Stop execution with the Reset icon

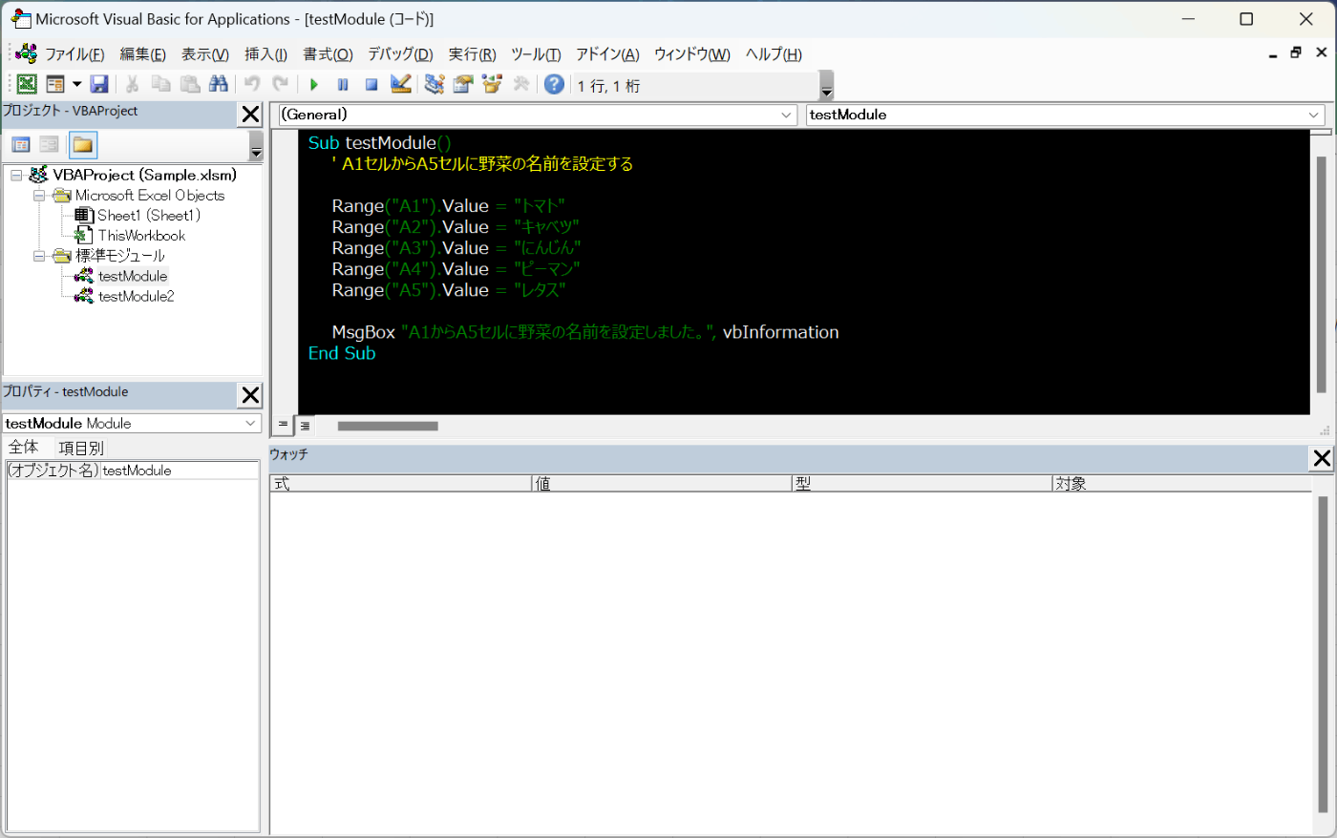pyautogui.click(x=371, y=85)
